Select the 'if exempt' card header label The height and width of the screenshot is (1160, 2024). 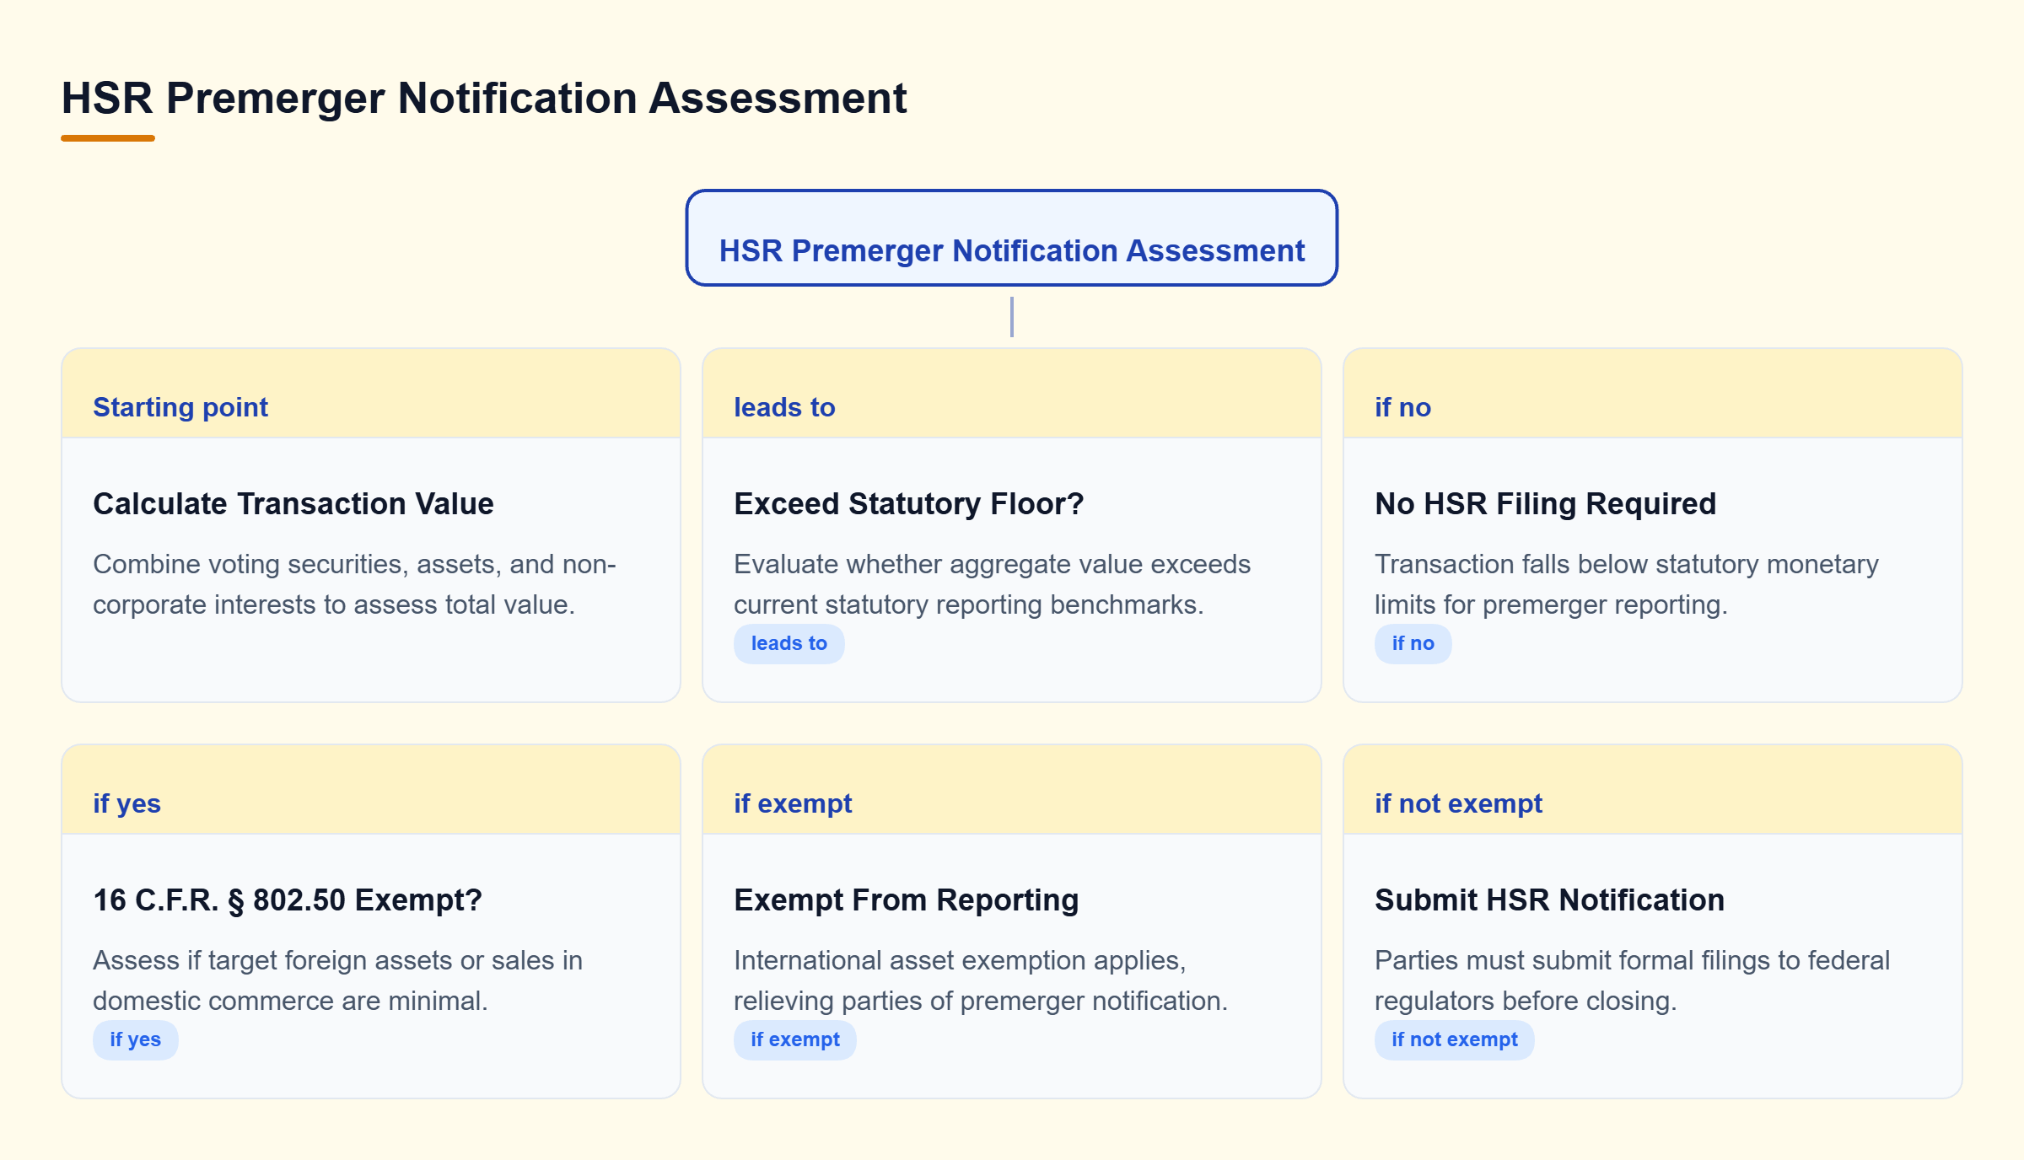793,803
